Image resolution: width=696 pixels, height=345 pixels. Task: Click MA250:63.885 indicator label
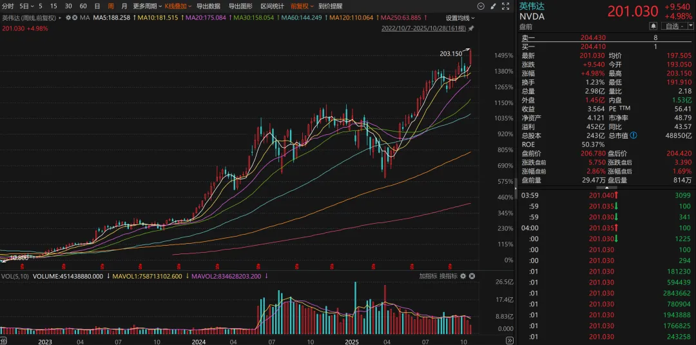(402, 18)
